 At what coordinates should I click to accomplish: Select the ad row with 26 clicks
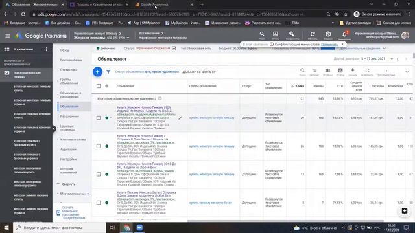click(x=99, y=146)
